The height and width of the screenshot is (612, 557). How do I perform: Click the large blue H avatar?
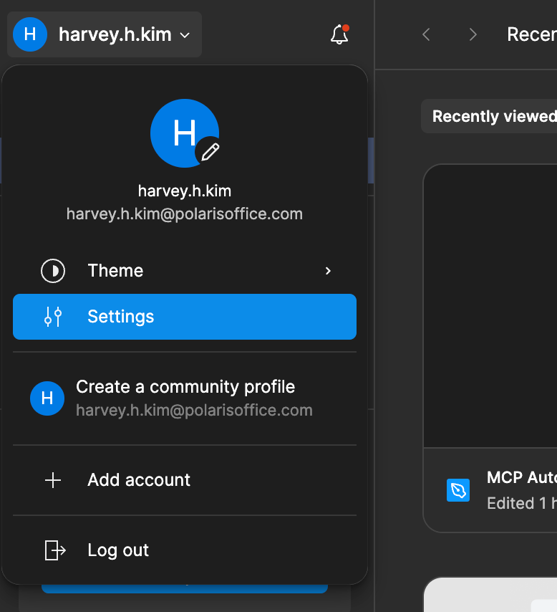[x=185, y=133]
